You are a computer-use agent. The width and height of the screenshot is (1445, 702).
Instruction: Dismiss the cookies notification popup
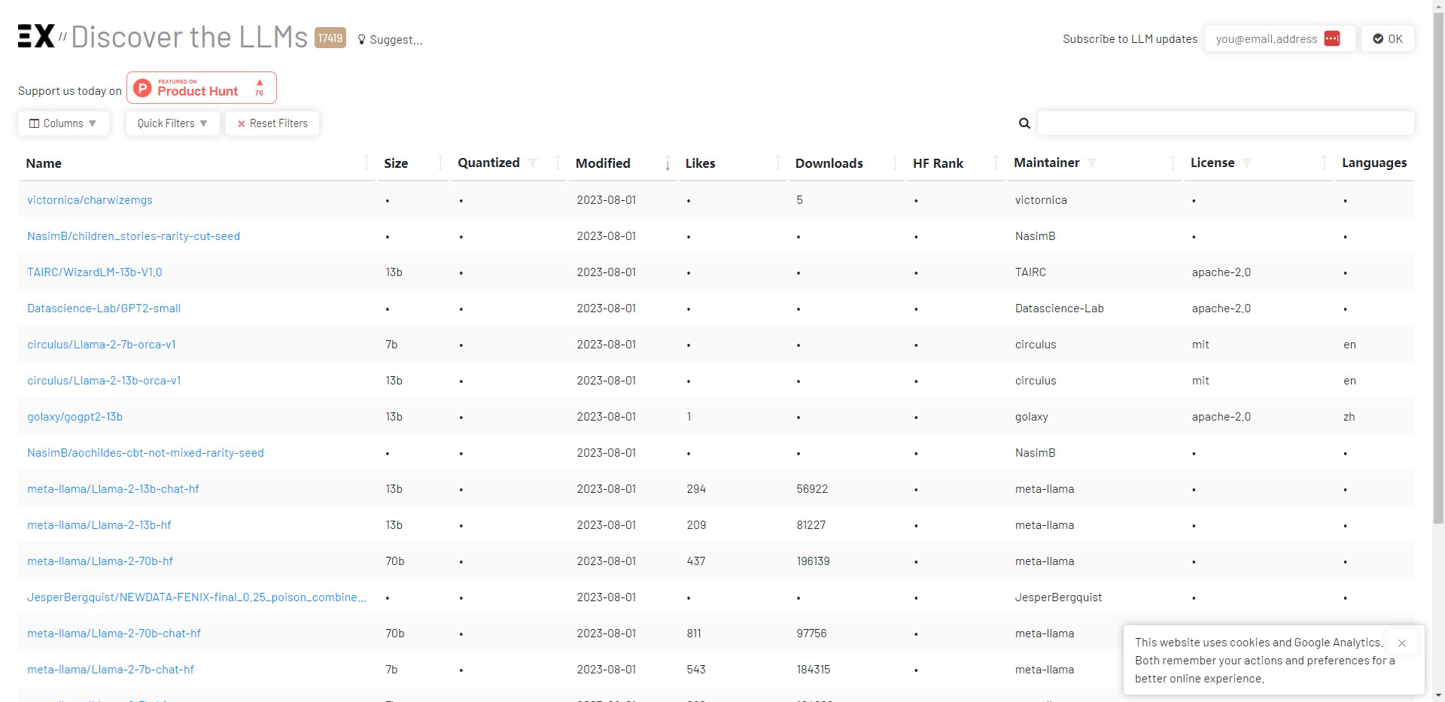1401,643
